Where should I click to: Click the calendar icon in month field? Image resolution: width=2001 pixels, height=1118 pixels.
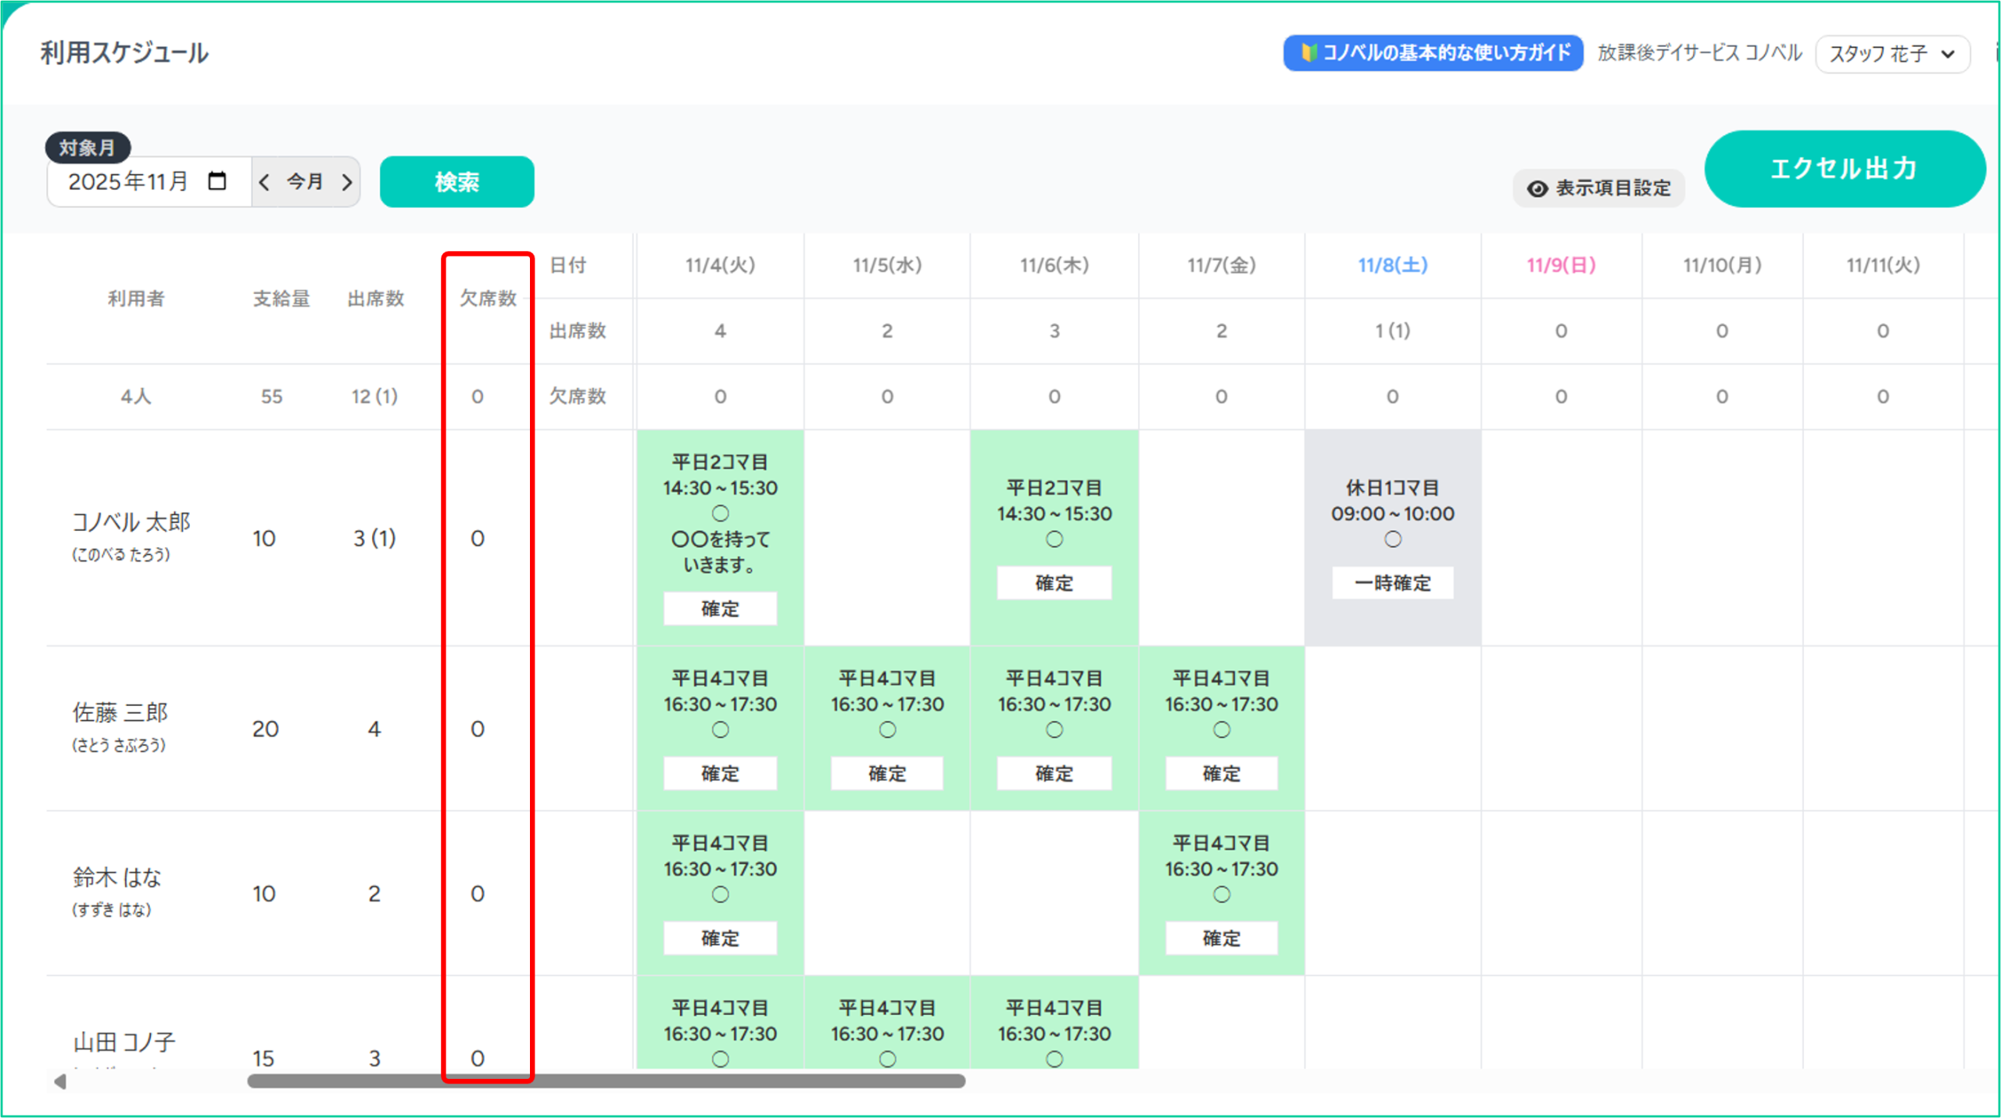[x=217, y=181]
